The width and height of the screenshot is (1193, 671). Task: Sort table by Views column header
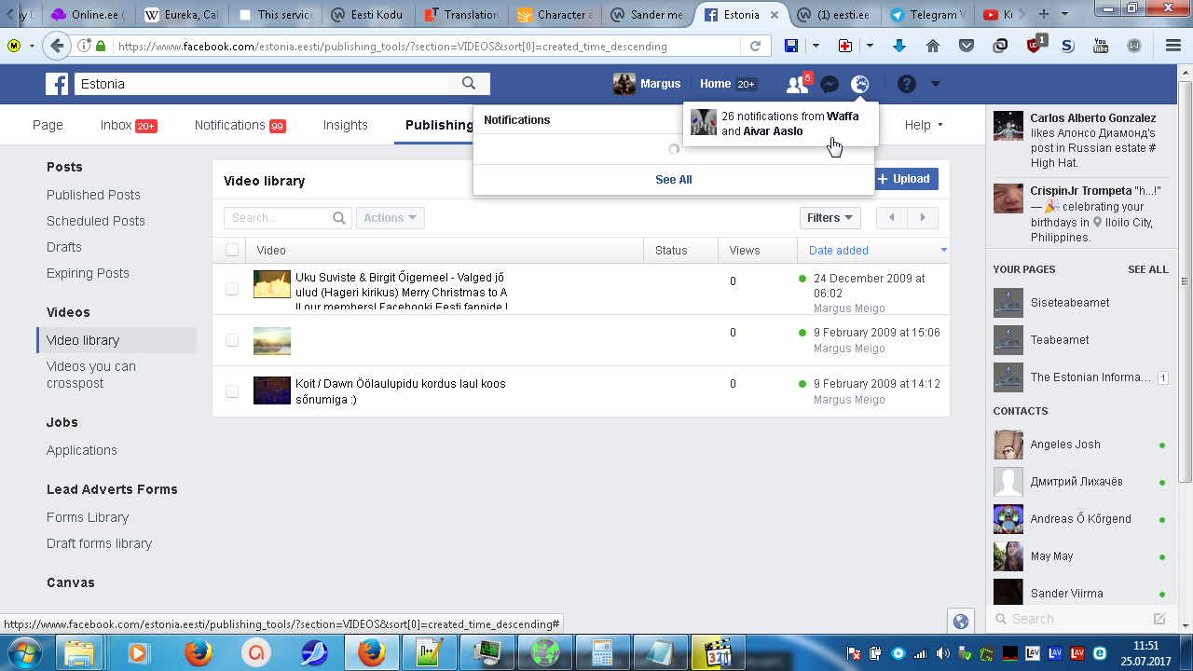click(x=745, y=250)
